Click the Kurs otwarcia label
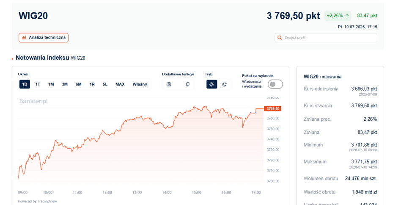 318,105
